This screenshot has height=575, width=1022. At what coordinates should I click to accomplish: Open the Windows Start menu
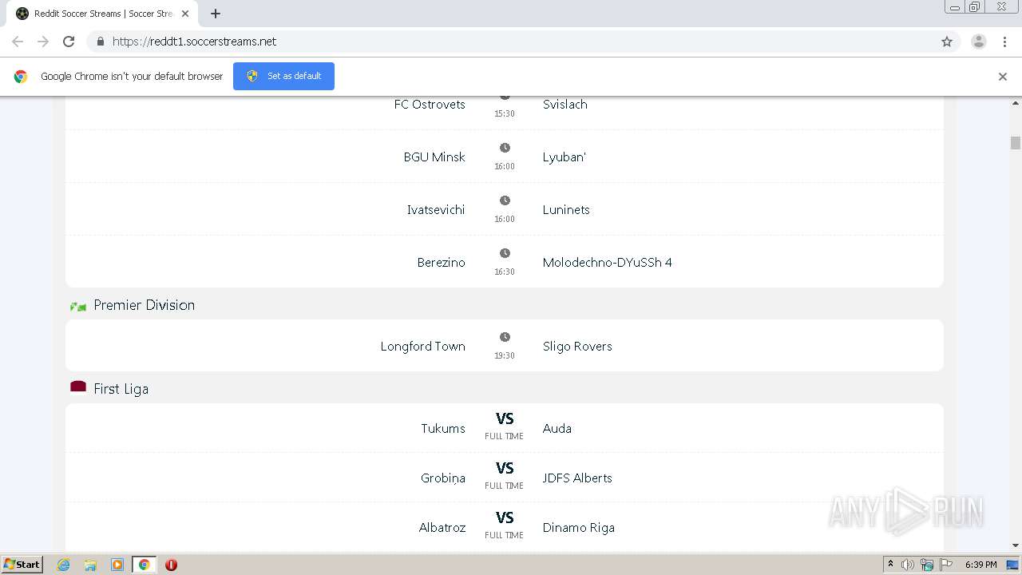[x=22, y=565]
